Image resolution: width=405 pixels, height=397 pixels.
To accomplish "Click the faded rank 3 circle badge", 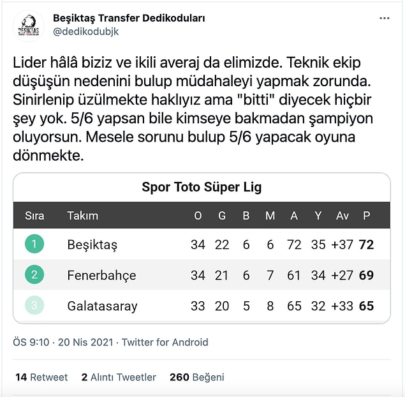I will pyautogui.click(x=34, y=305).
